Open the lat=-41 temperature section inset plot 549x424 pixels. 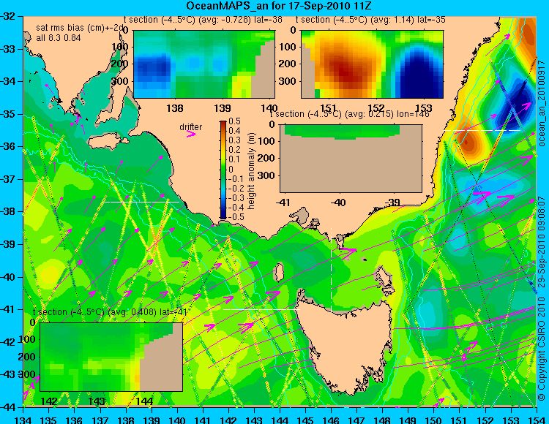tap(111, 357)
